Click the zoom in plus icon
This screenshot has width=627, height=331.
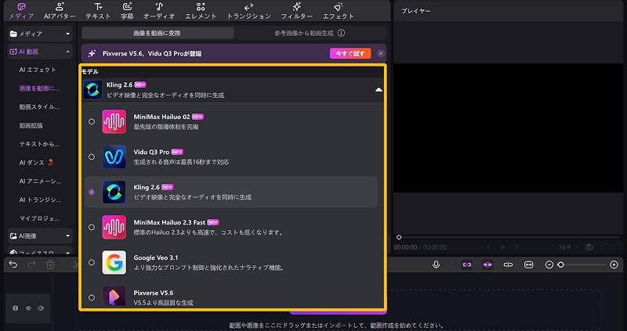pos(614,264)
